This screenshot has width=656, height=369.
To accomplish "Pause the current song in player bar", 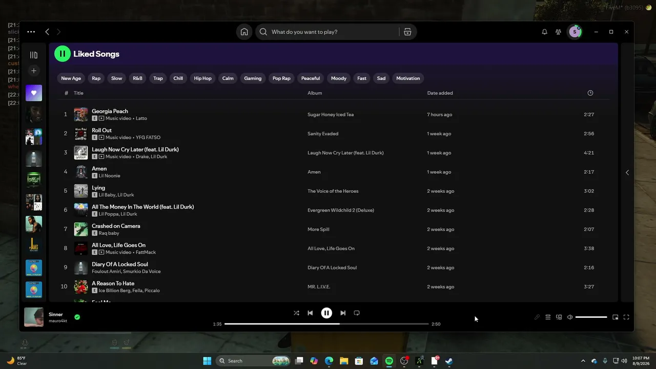I will point(326,313).
